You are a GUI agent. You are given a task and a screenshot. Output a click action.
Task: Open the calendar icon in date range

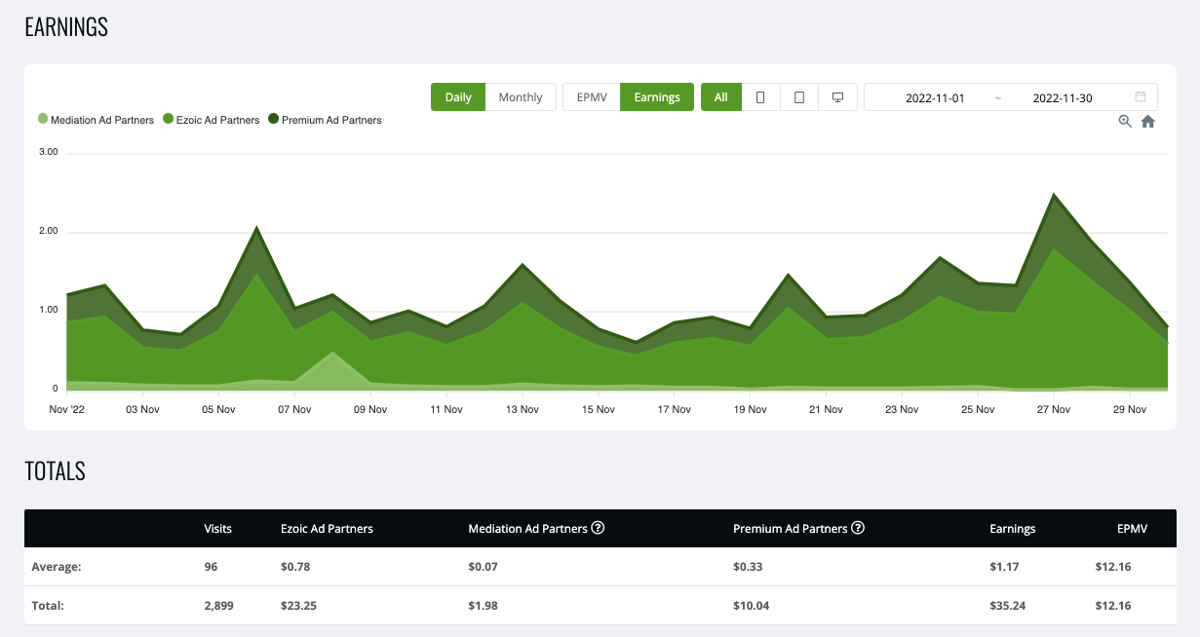coord(1141,97)
